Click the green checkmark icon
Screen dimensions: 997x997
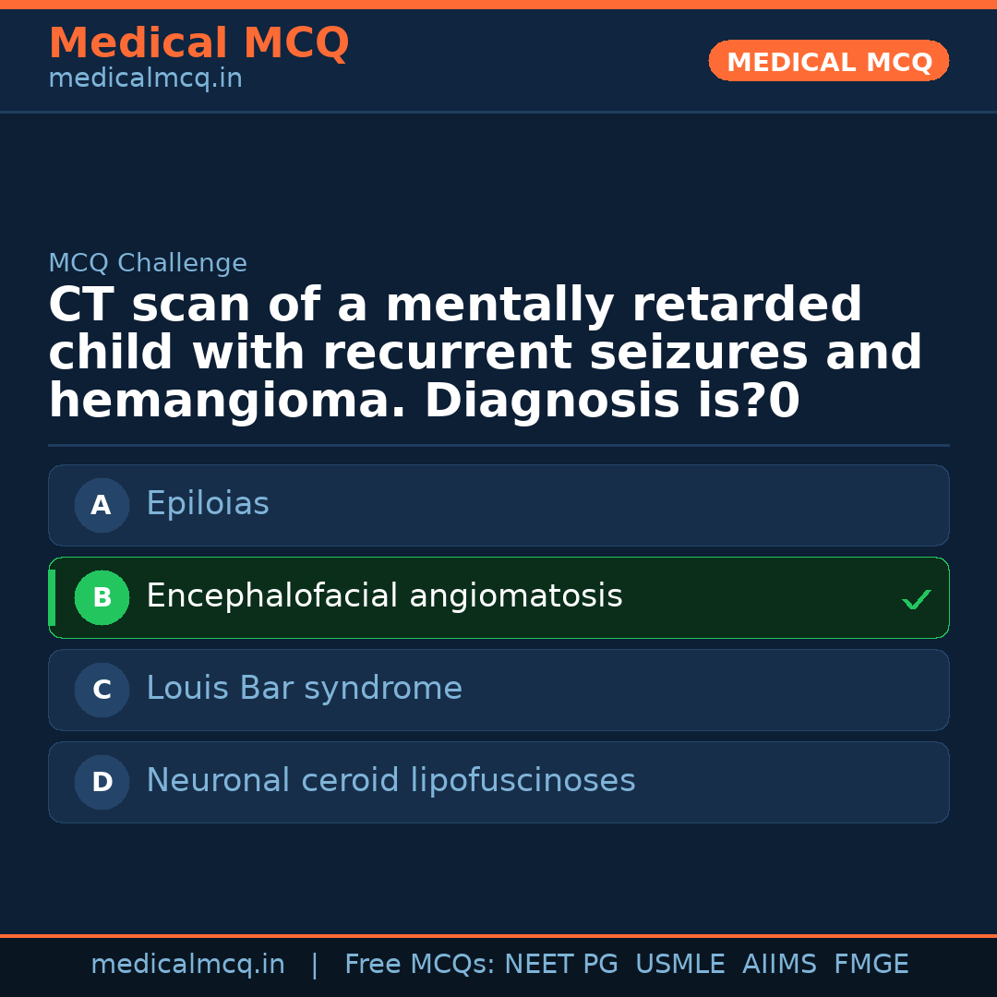pyautogui.click(x=916, y=600)
